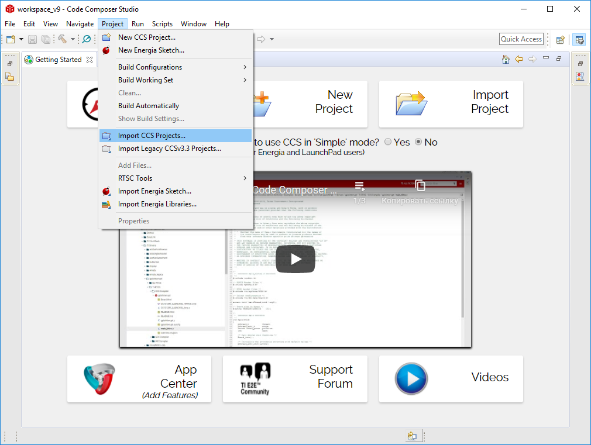Open the Help menu

(222, 24)
